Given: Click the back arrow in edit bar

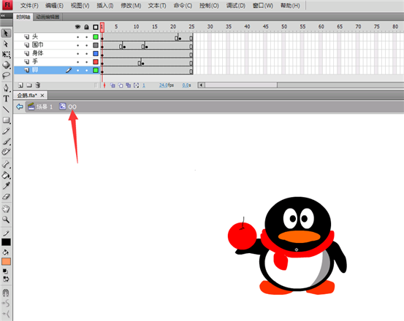Looking at the screenshot, I should pos(20,107).
